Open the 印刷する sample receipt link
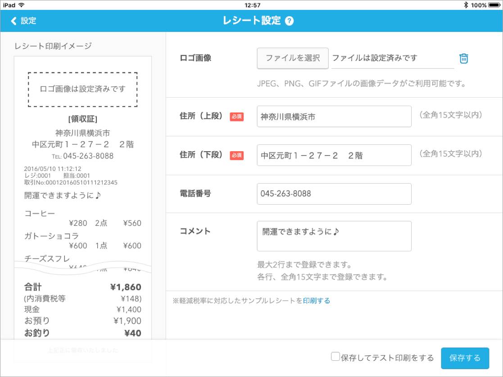 [317, 301]
